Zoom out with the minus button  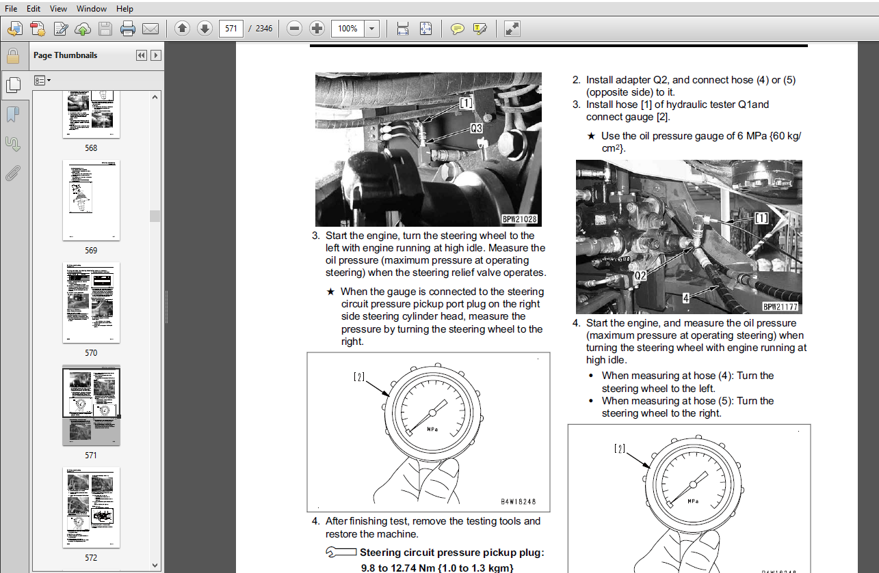pos(294,29)
